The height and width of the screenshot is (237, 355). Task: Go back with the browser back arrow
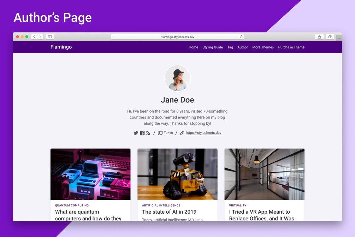[x=34, y=37]
